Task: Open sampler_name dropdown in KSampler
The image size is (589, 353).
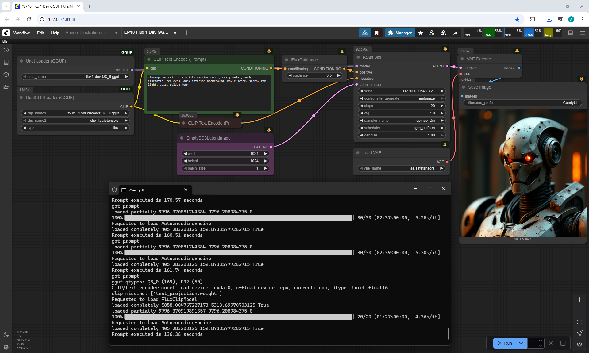Action: coord(402,121)
